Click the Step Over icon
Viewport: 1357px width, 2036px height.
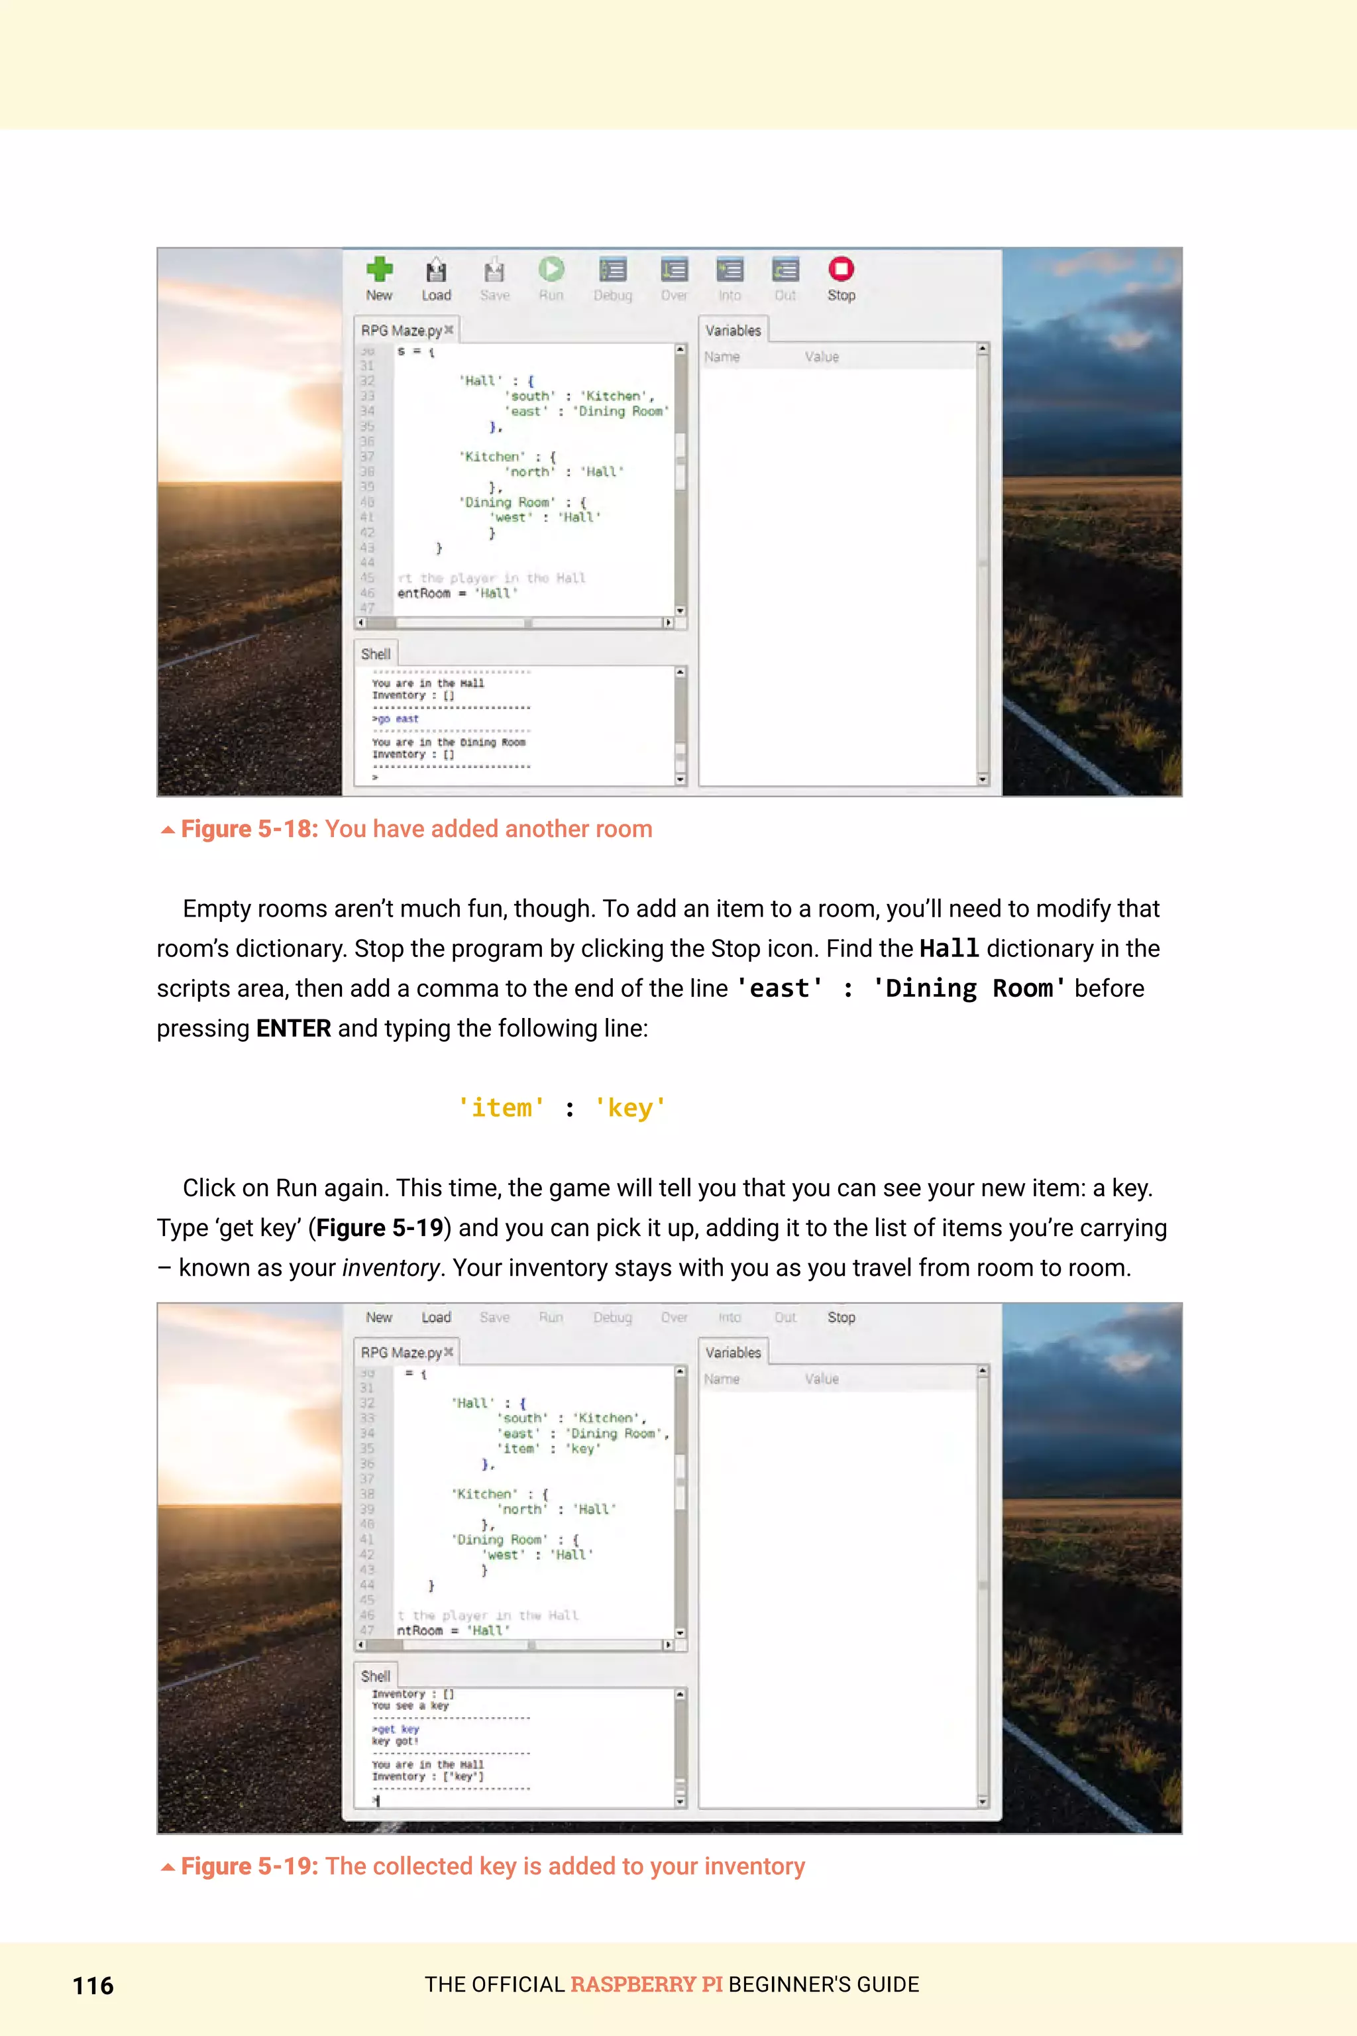coord(674,270)
